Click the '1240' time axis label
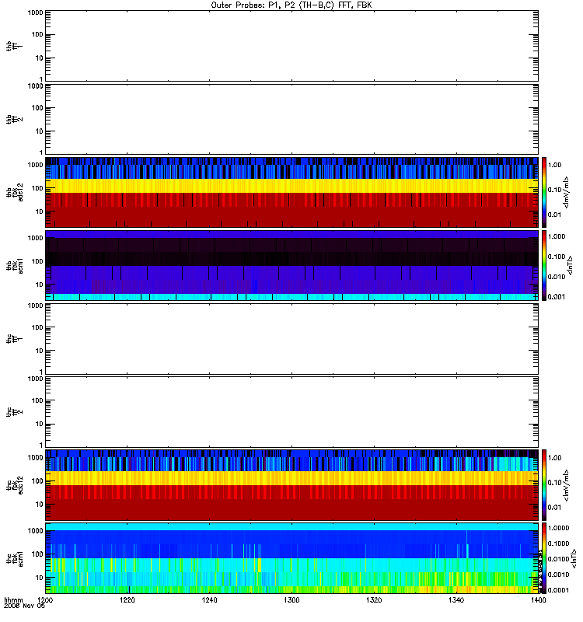Screen dimensions: 583x622 209,600
